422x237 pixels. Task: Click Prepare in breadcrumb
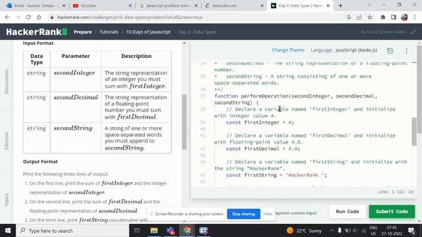[x=82, y=32]
